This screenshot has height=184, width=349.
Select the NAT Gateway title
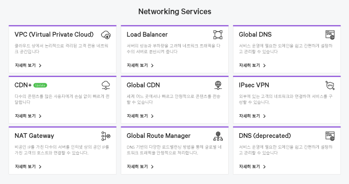click(34, 136)
